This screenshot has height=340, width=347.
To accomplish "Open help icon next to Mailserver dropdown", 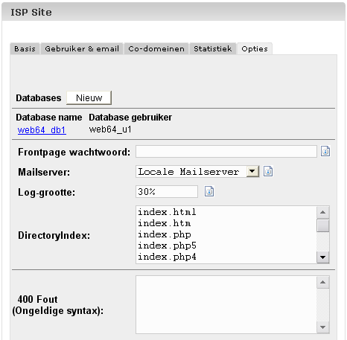I will tap(268, 171).
